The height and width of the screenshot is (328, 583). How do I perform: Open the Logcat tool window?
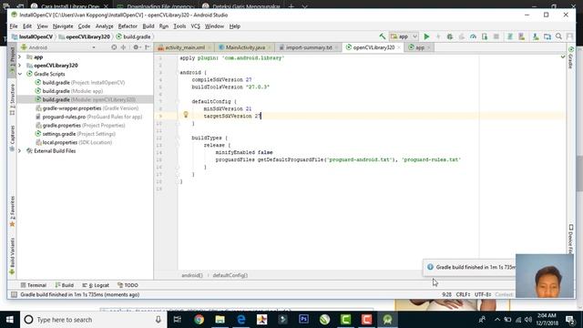(x=96, y=285)
